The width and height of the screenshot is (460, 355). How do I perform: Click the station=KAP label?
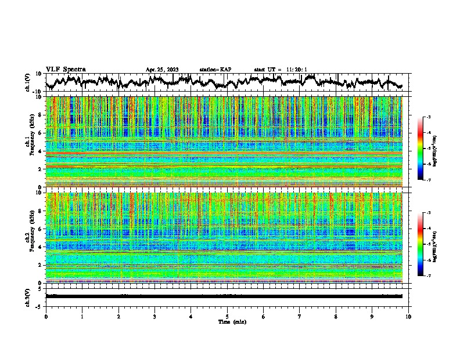click(215, 70)
